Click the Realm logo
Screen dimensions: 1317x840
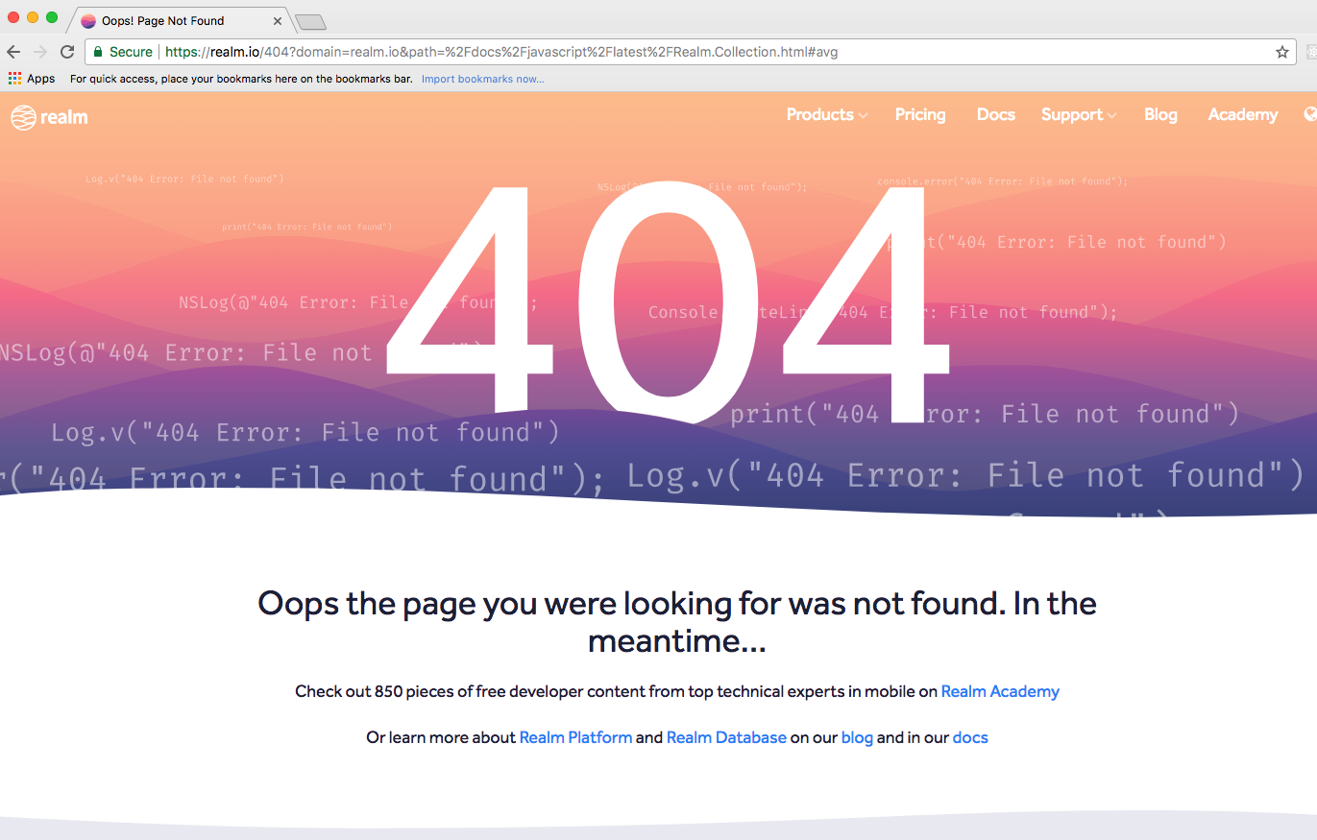[x=48, y=116]
